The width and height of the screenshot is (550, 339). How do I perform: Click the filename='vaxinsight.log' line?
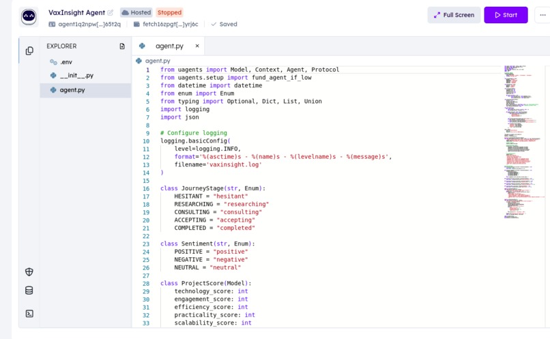218,164
